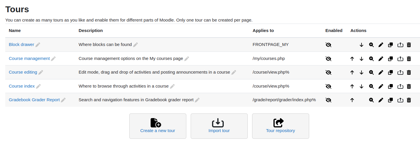View the Course management tour details
420x144 pixels.
point(371,58)
